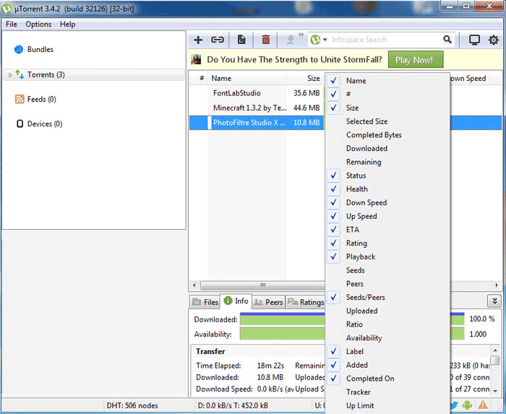Image resolution: width=506 pixels, height=414 pixels.
Task: Click the blue Bundles icon
Action: (19, 49)
